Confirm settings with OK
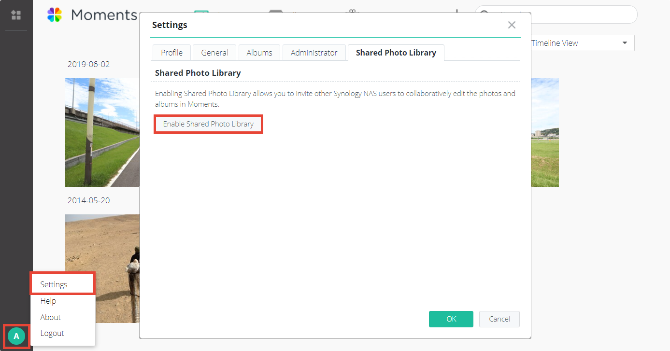670x351 pixels. (x=451, y=319)
